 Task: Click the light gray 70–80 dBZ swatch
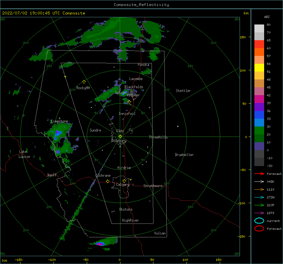pyautogui.click(x=259, y=29)
